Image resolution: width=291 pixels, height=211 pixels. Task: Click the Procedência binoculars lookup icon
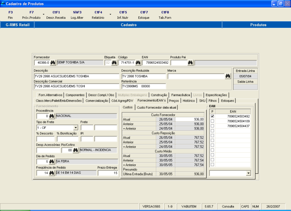click(52, 116)
